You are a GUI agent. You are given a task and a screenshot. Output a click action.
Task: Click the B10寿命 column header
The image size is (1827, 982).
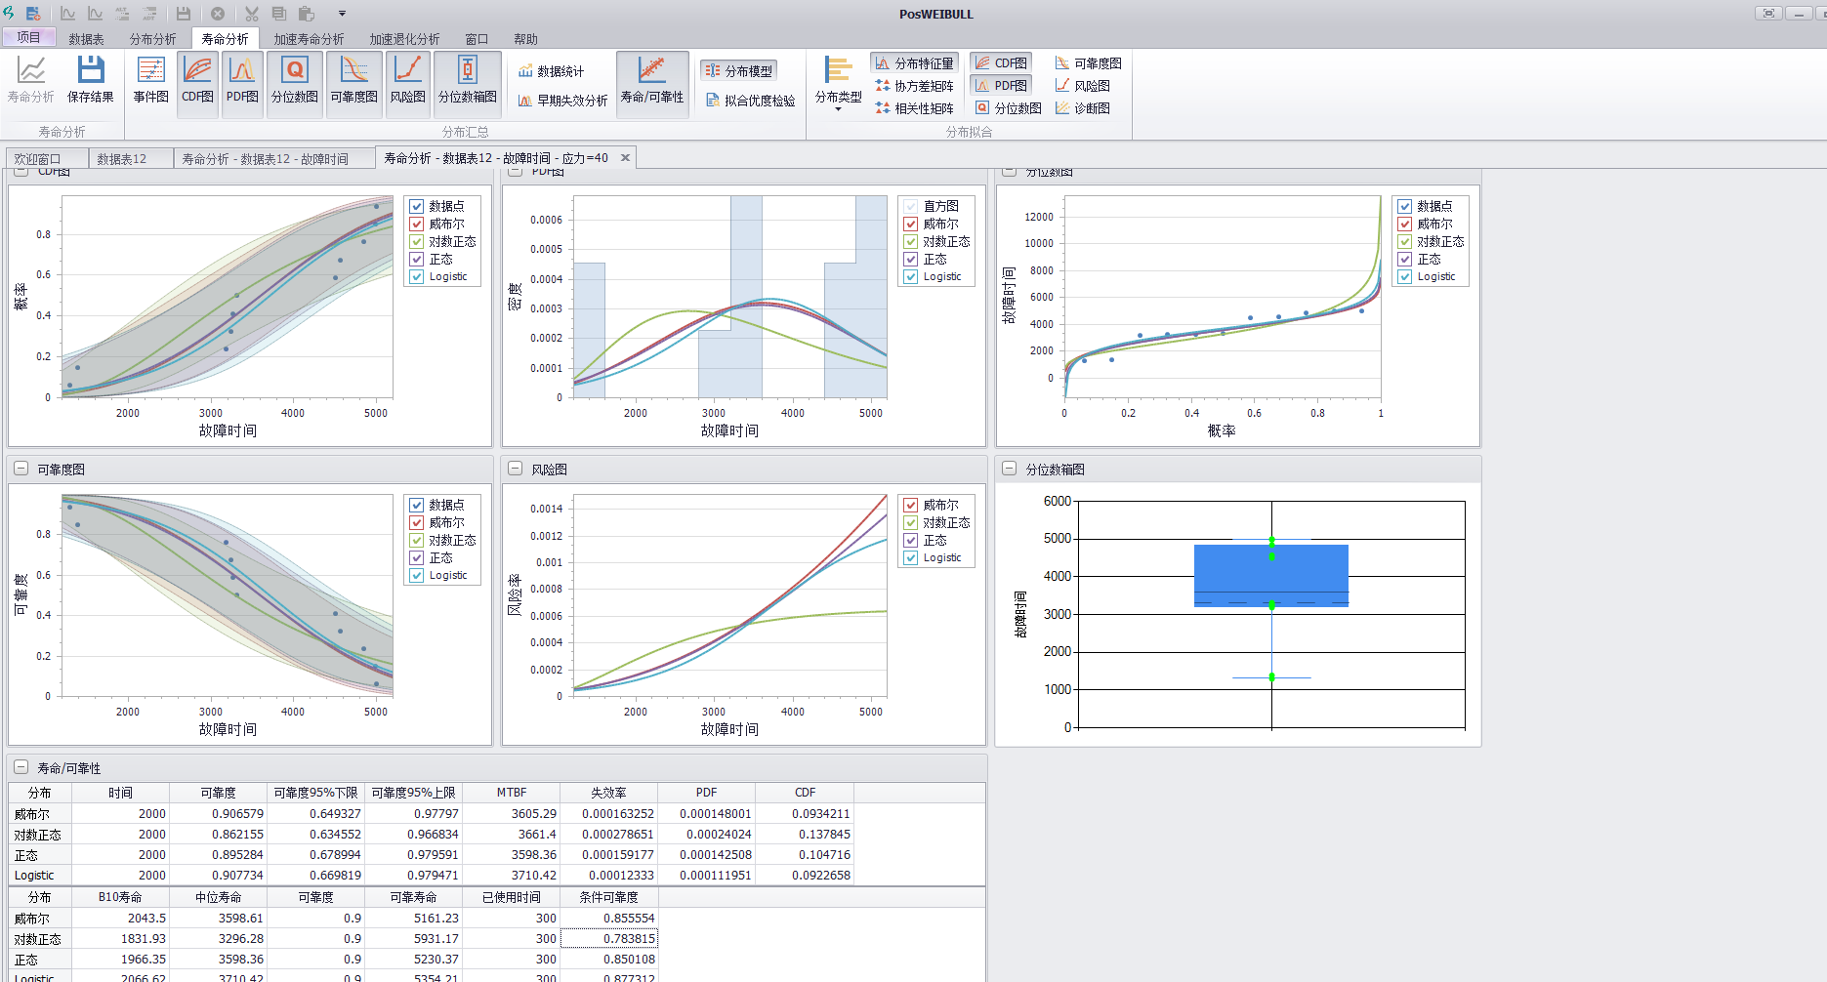coord(120,897)
